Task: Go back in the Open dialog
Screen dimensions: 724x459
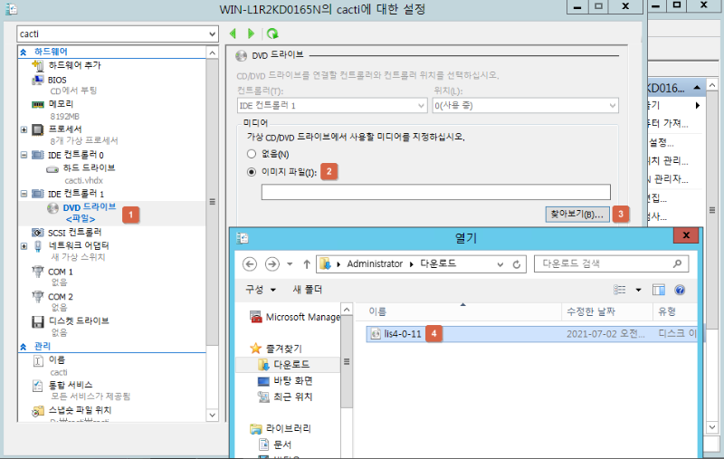Action: 247,264
